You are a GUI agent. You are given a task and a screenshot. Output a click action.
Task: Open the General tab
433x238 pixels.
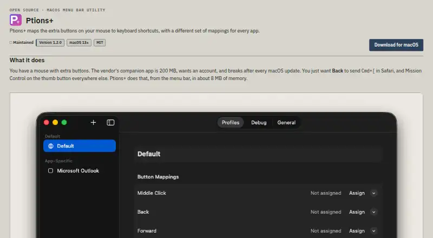[x=286, y=123]
